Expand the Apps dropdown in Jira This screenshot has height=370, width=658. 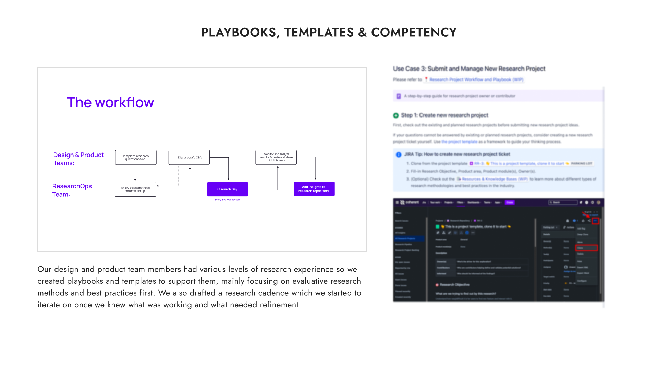pos(498,202)
